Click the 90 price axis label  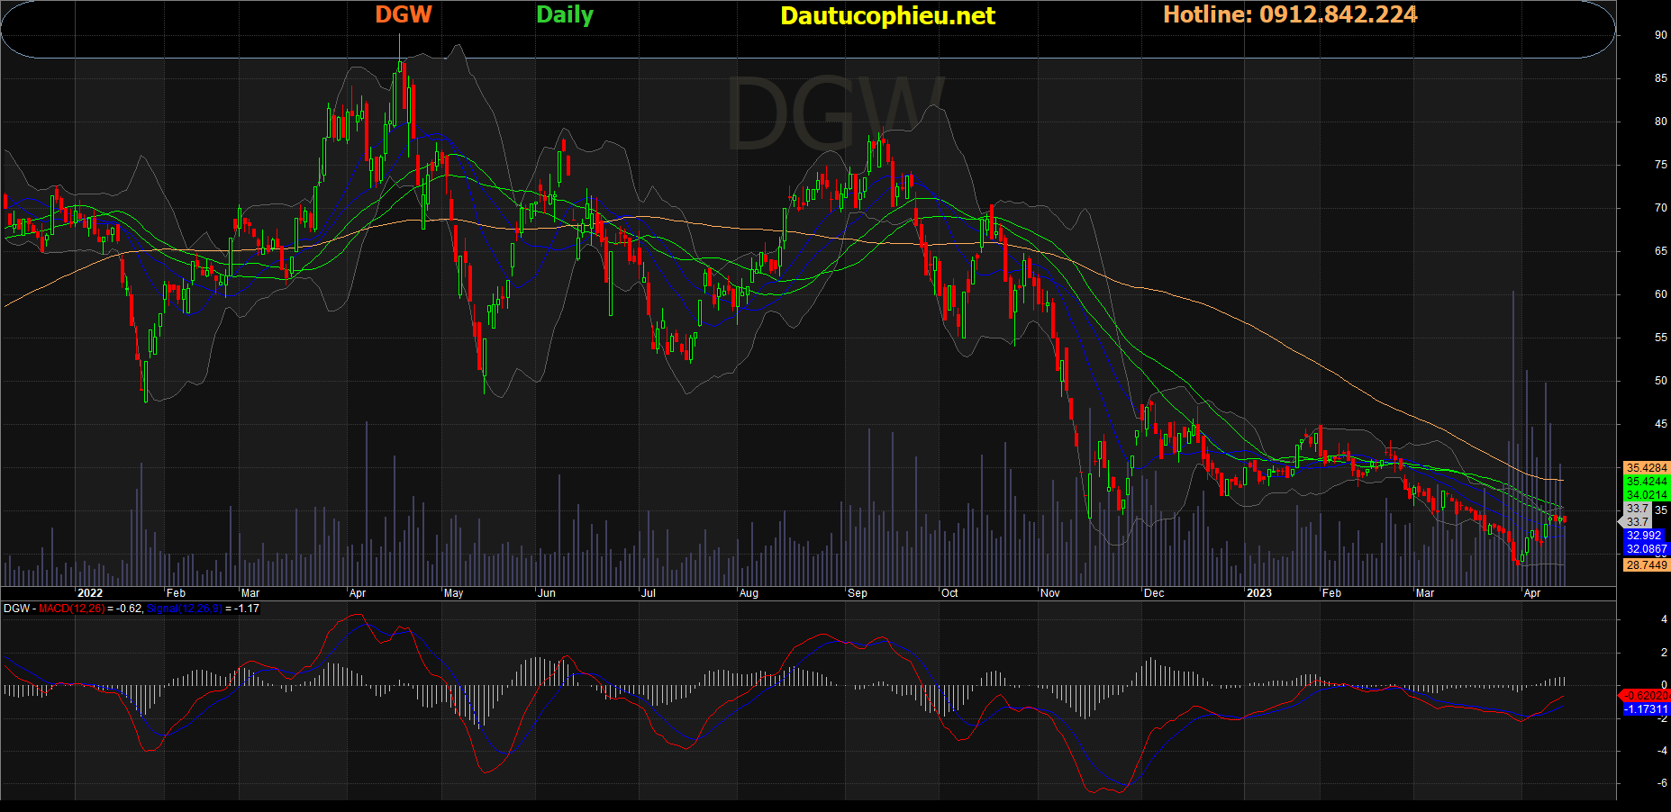[x=1660, y=35]
